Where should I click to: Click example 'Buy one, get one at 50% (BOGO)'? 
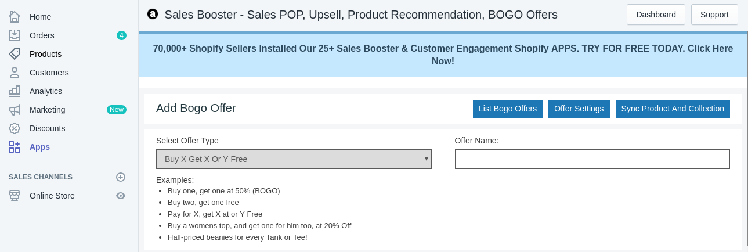pos(224,190)
